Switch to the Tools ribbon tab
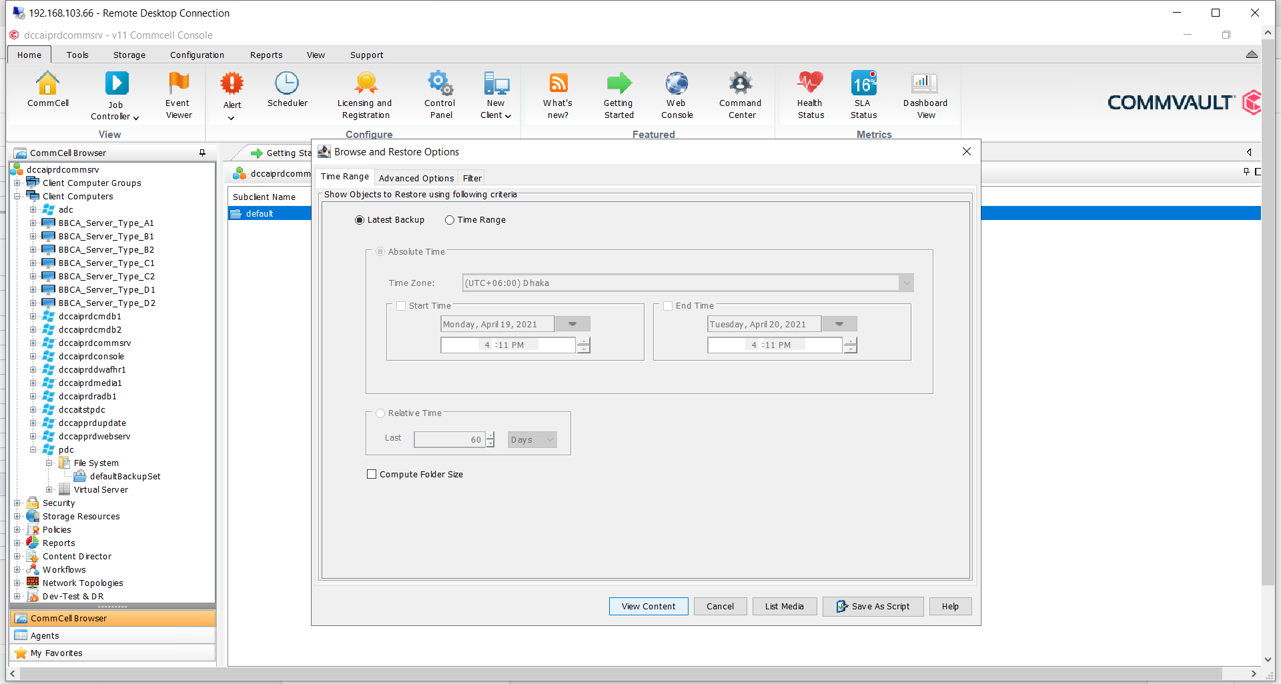1281x684 pixels. (x=77, y=55)
